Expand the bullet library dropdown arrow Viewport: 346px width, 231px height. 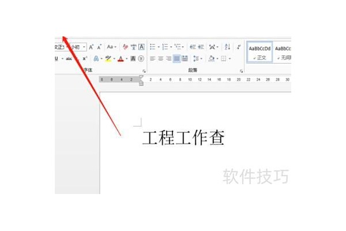[159, 47]
